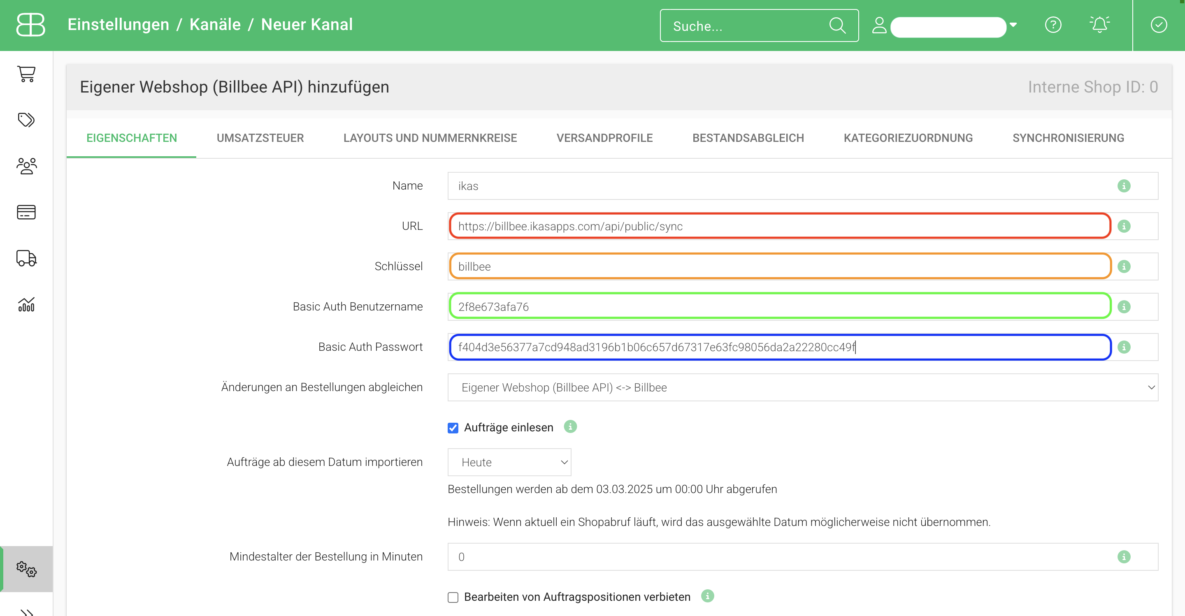This screenshot has width=1185, height=616.
Task: Open Layouts und Nummernkreise tab
Action: pyautogui.click(x=430, y=138)
